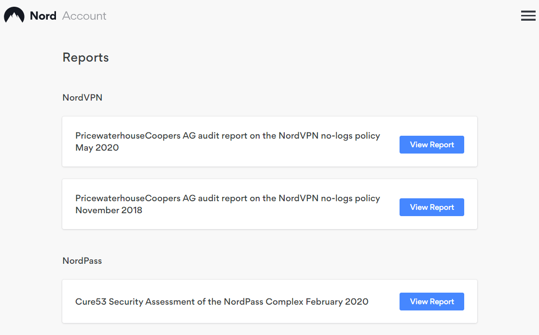Click the Cure53 Security Assessment title text
This screenshot has width=539, height=335.
(x=221, y=302)
